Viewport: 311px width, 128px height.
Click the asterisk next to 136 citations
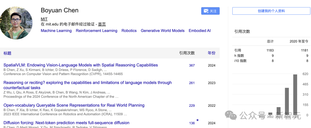(197, 121)
